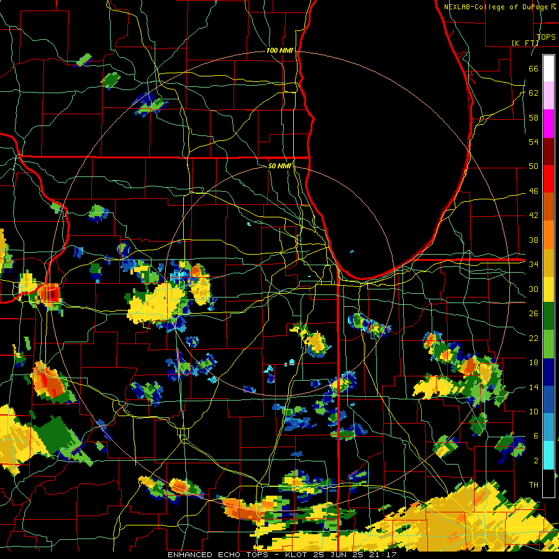Click the "[K FT]" units label
Viewport: 559px width, 559px height.
click(525, 43)
